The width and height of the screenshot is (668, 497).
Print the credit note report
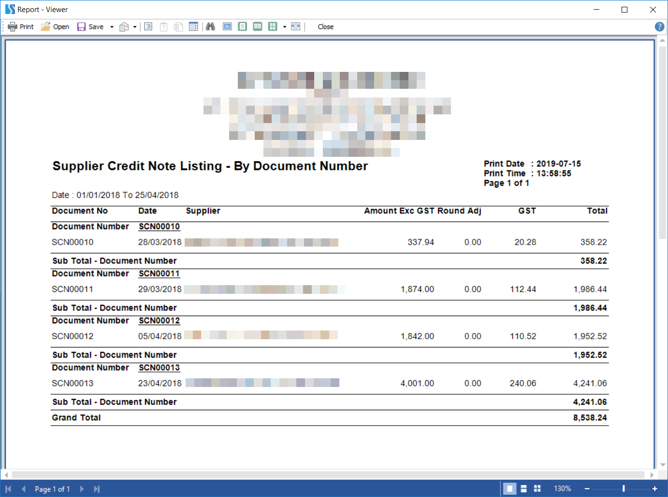pos(21,27)
